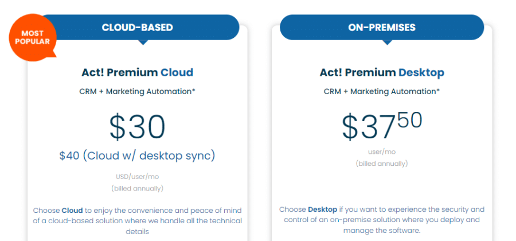Image resolution: width=516 pixels, height=241 pixels.
Task: Click pointer arrow below On-Premises header
Action: [387, 42]
